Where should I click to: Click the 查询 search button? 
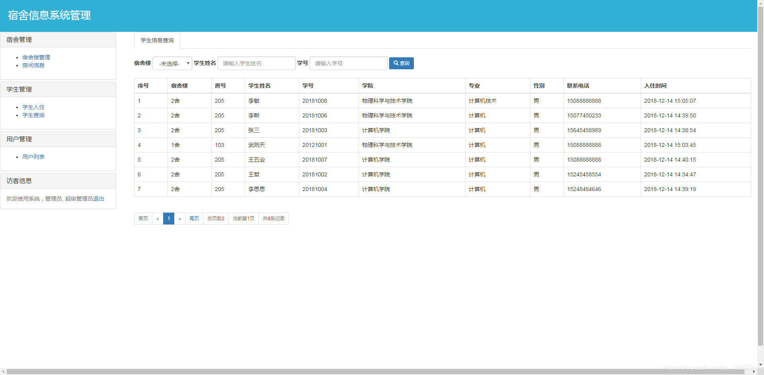[401, 63]
